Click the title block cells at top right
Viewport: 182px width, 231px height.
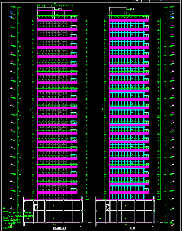157,1
